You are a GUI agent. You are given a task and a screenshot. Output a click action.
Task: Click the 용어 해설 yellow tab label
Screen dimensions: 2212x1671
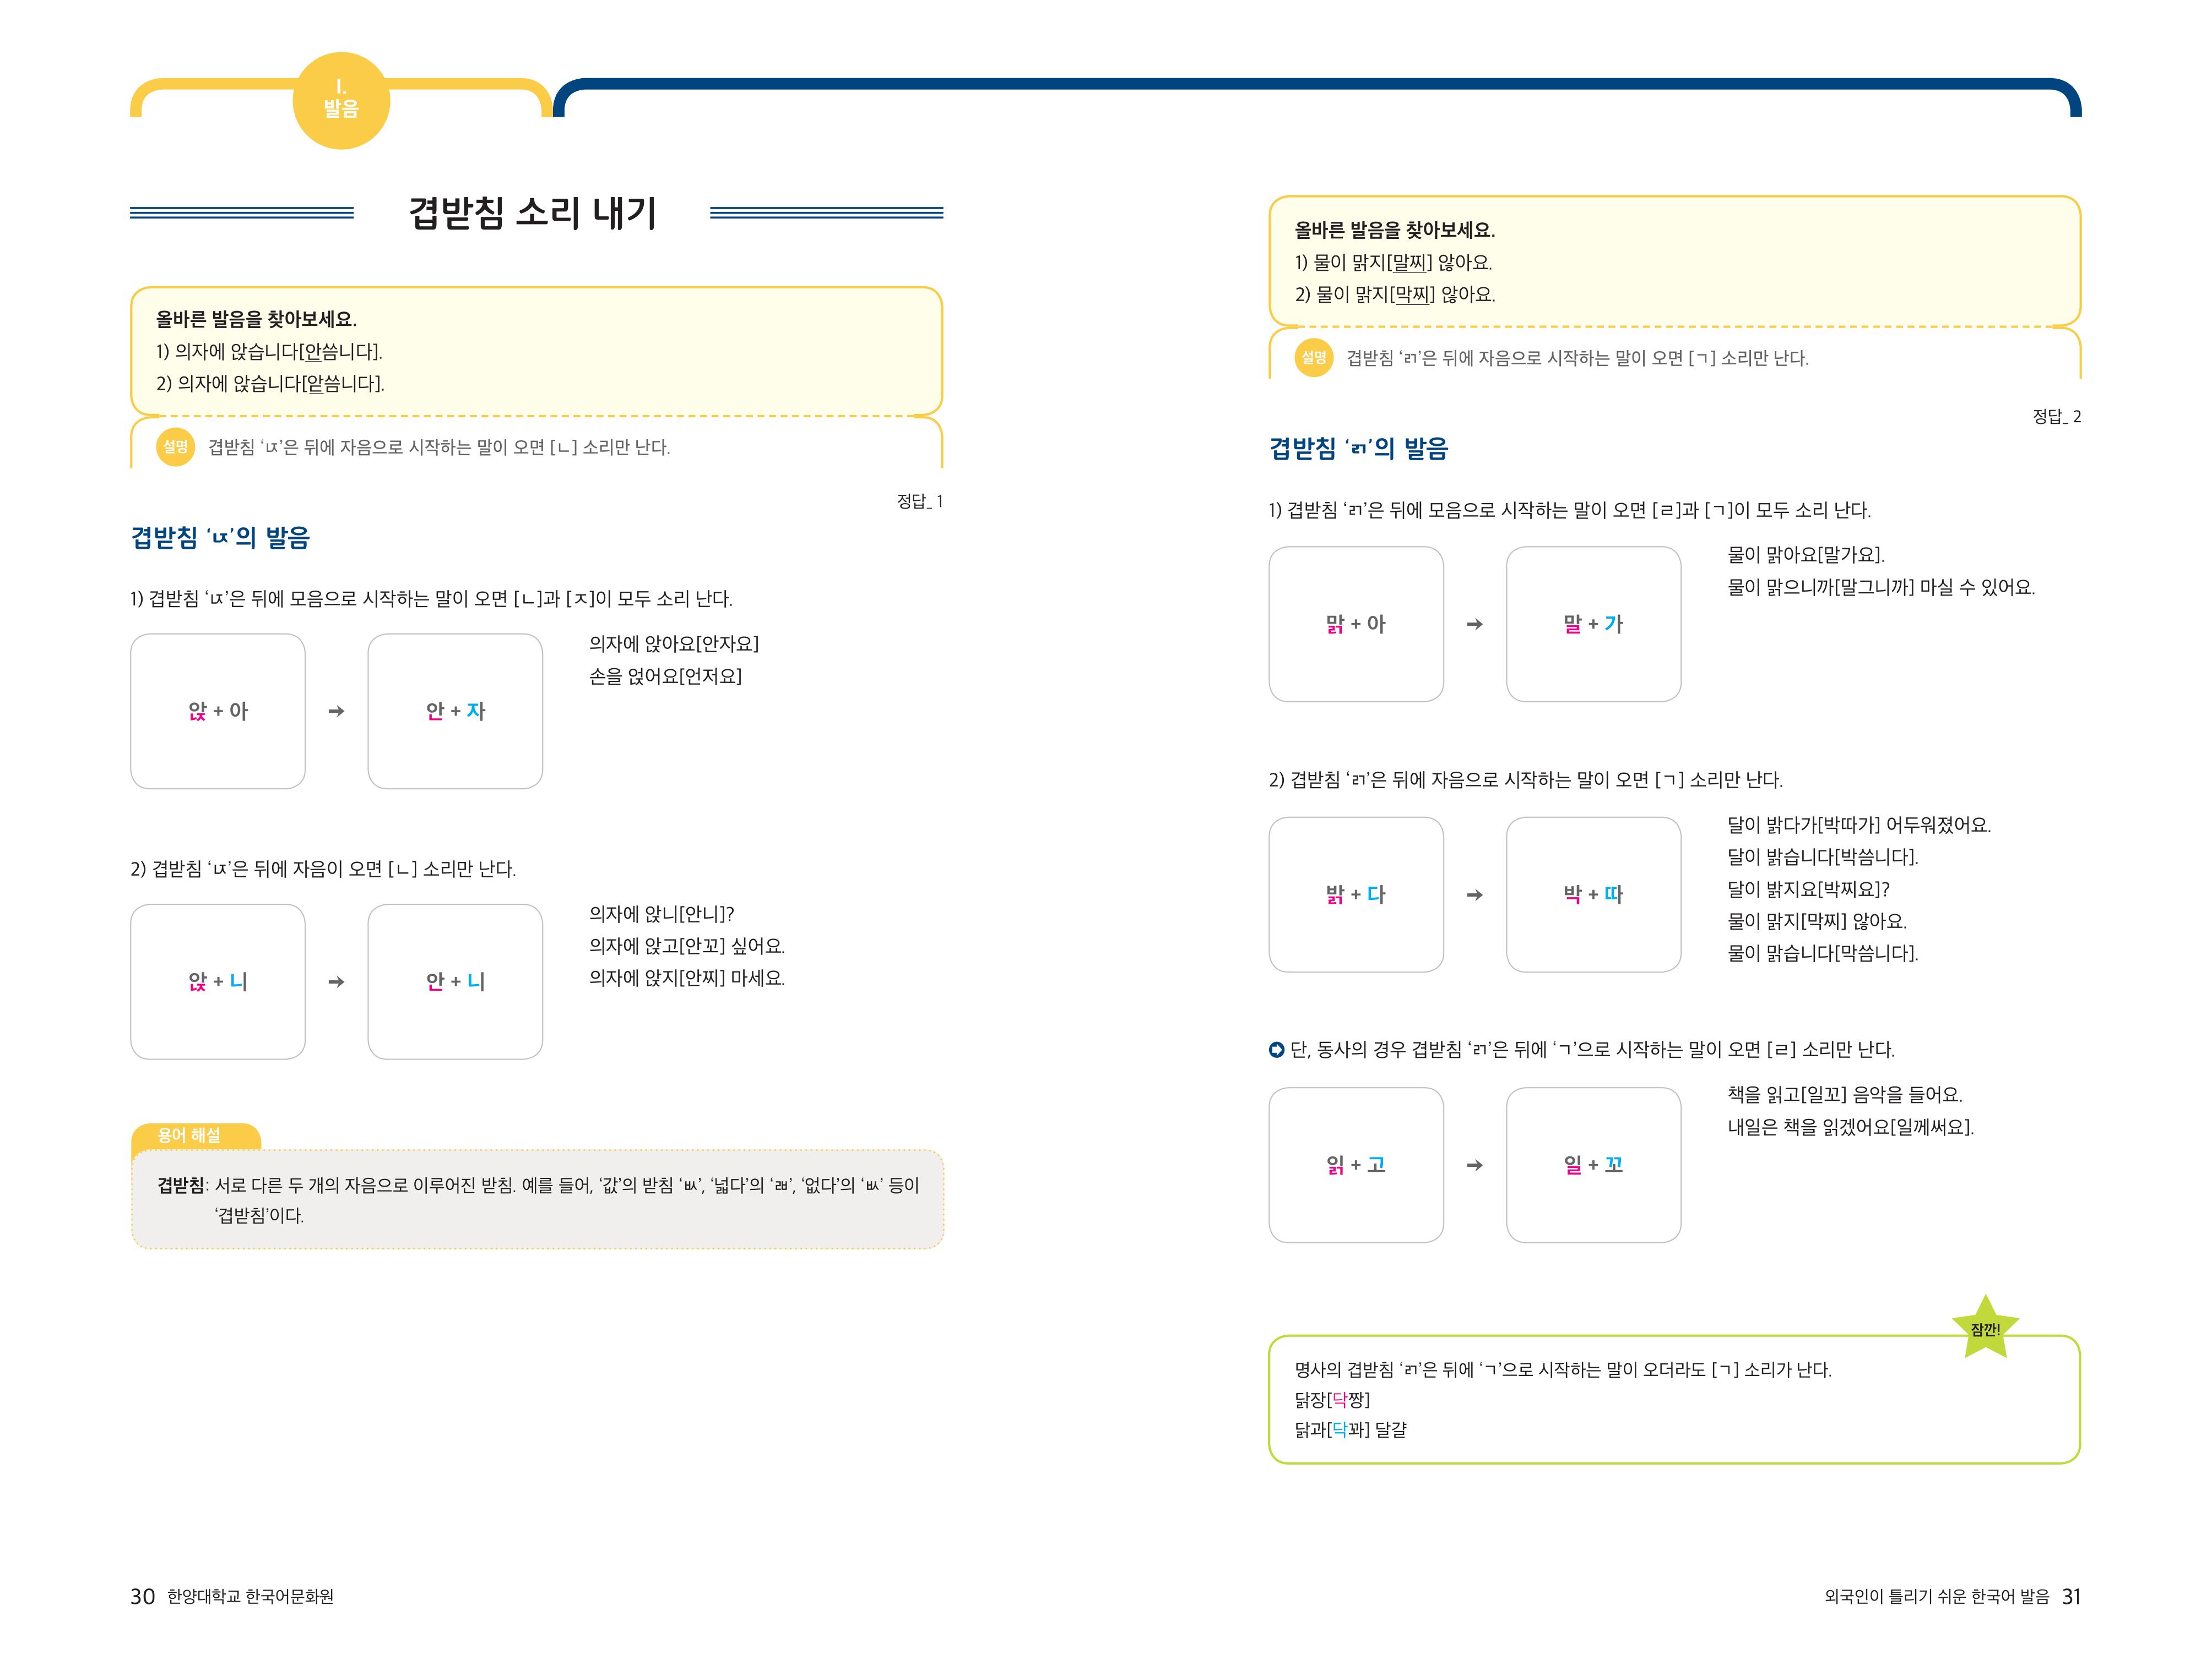click(x=190, y=1135)
